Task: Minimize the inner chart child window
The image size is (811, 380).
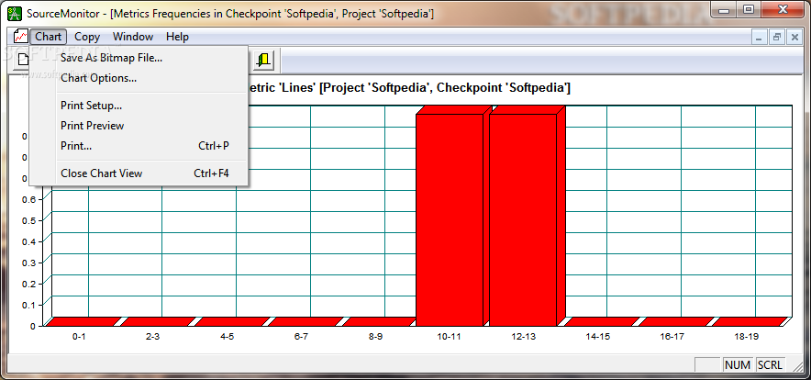Action: 760,37
